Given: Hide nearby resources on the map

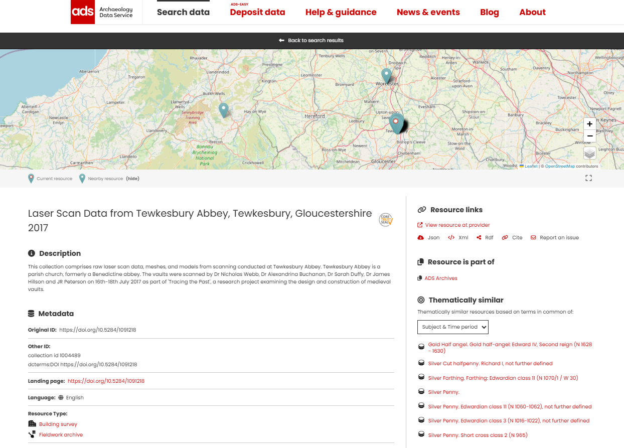Looking at the screenshot, I should tap(132, 179).
